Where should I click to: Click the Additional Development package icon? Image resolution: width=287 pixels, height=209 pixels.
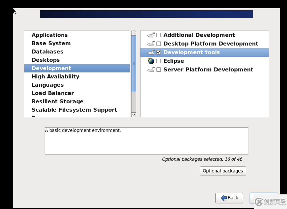(151, 35)
